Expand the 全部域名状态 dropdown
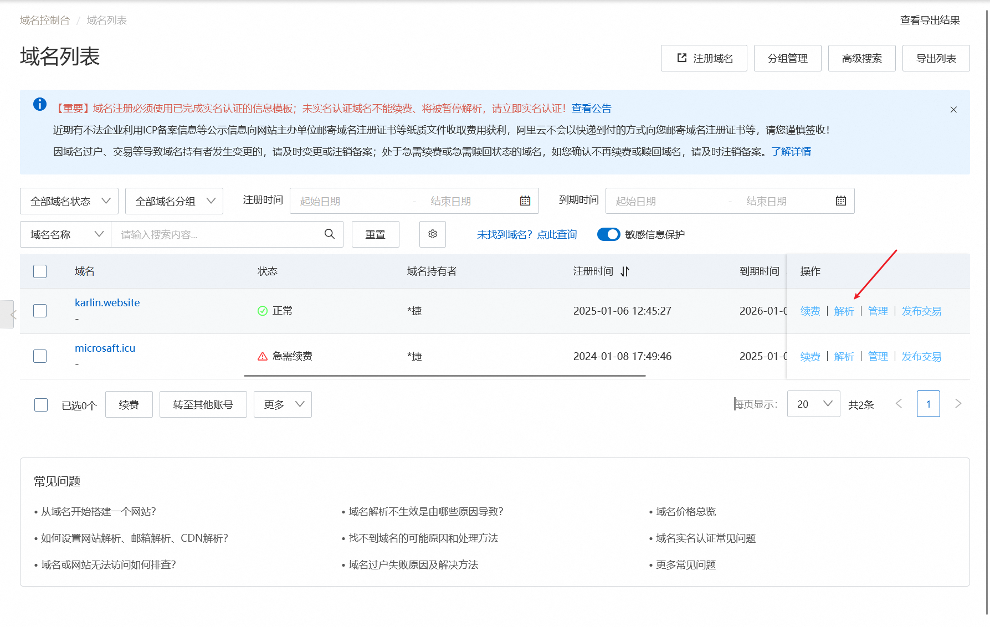 pyautogui.click(x=69, y=201)
